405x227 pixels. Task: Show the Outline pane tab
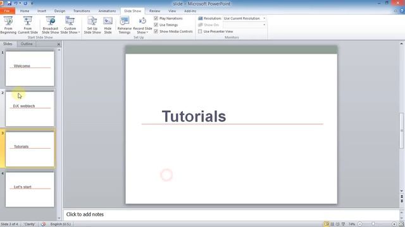27,44
